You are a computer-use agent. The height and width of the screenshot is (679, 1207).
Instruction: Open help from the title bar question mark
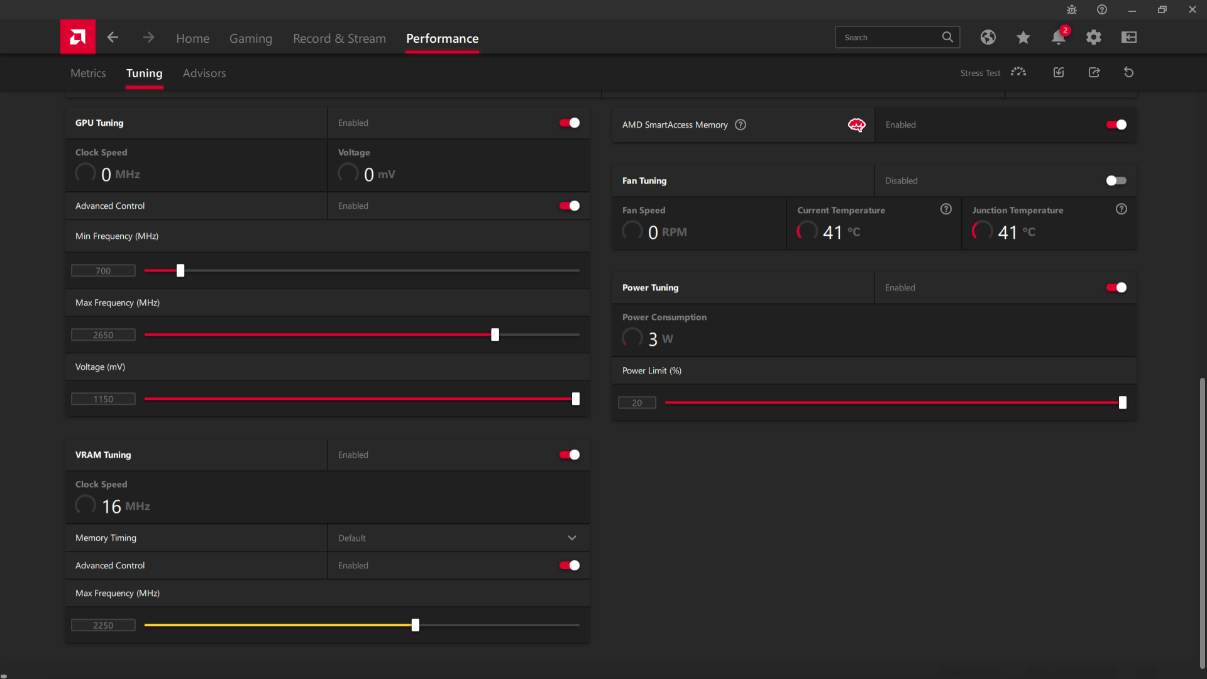click(x=1102, y=9)
